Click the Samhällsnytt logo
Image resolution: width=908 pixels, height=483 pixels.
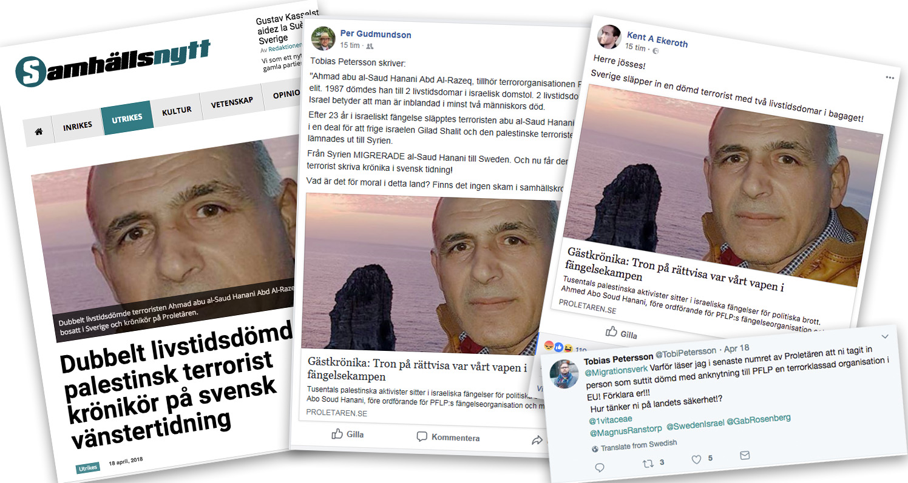(113, 63)
